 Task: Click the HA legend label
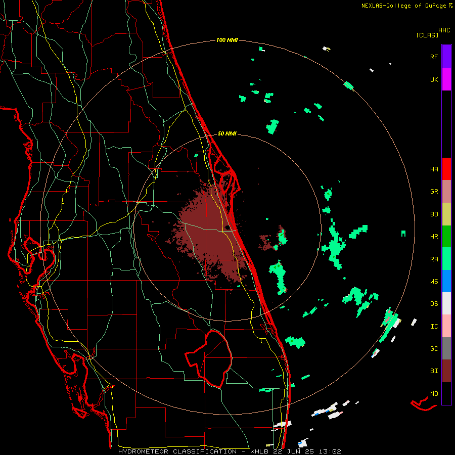tap(434, 169)
